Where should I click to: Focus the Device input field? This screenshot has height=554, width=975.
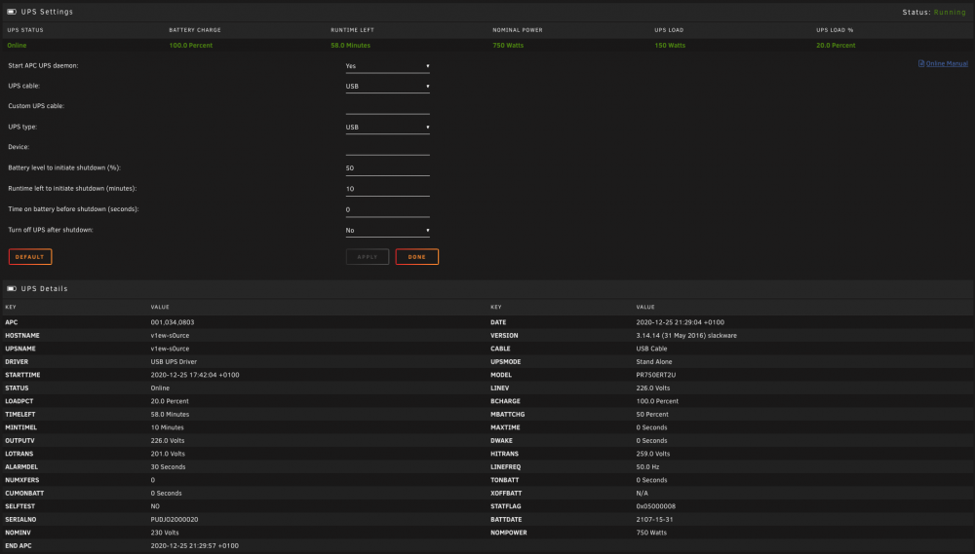coord(387,148)
